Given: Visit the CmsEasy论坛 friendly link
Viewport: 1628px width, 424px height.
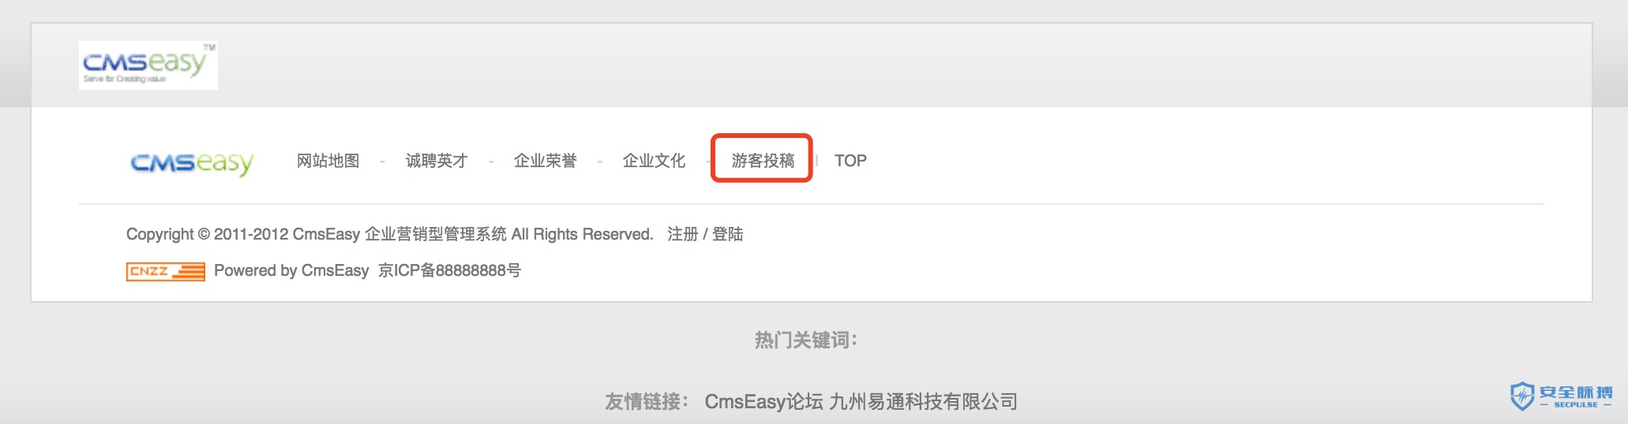Looking at the screenshot, I should point(764,402).
